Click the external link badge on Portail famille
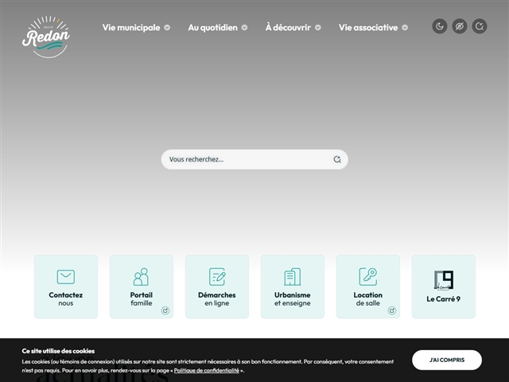509x382 pixels. tap(165, 310)
